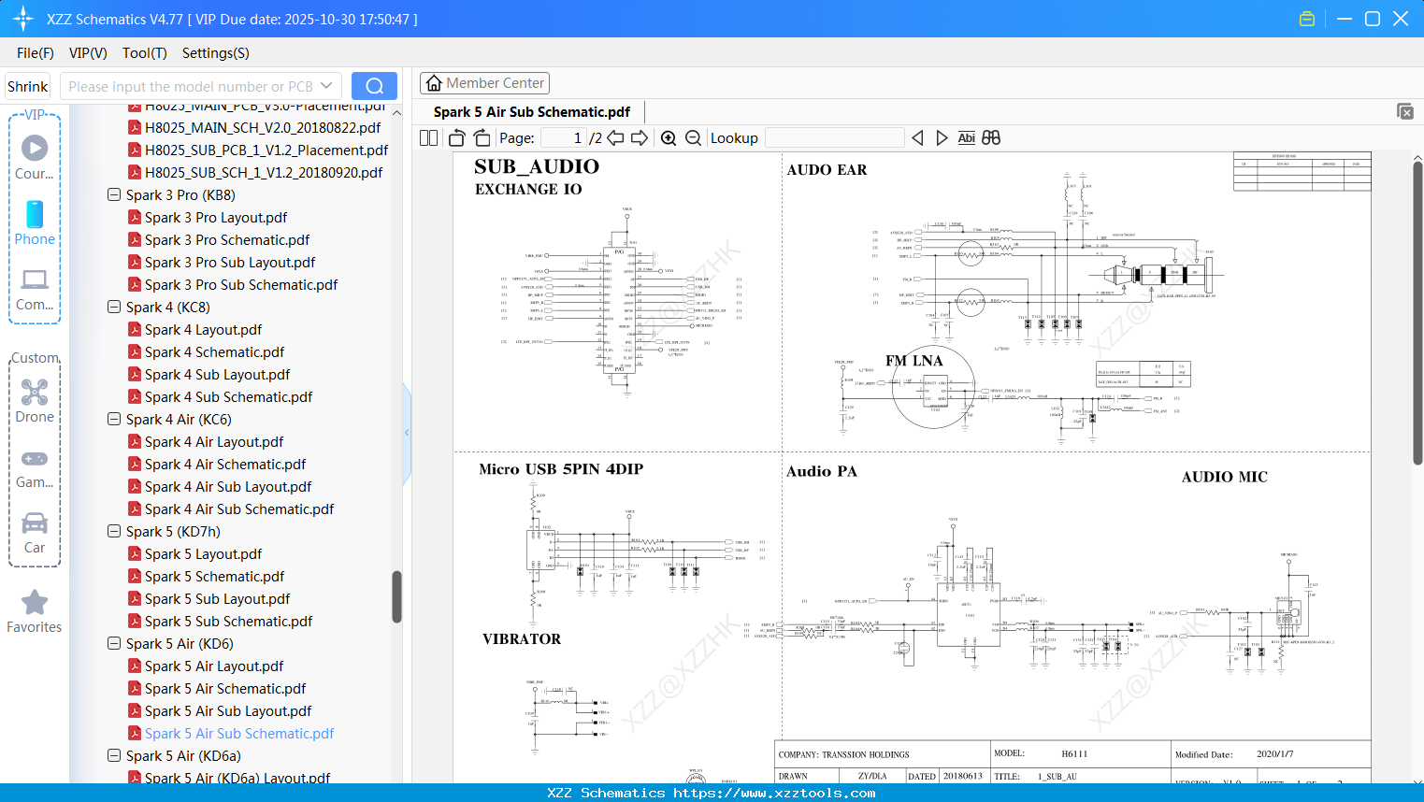Start a model number search

click(x=373, y=85)
